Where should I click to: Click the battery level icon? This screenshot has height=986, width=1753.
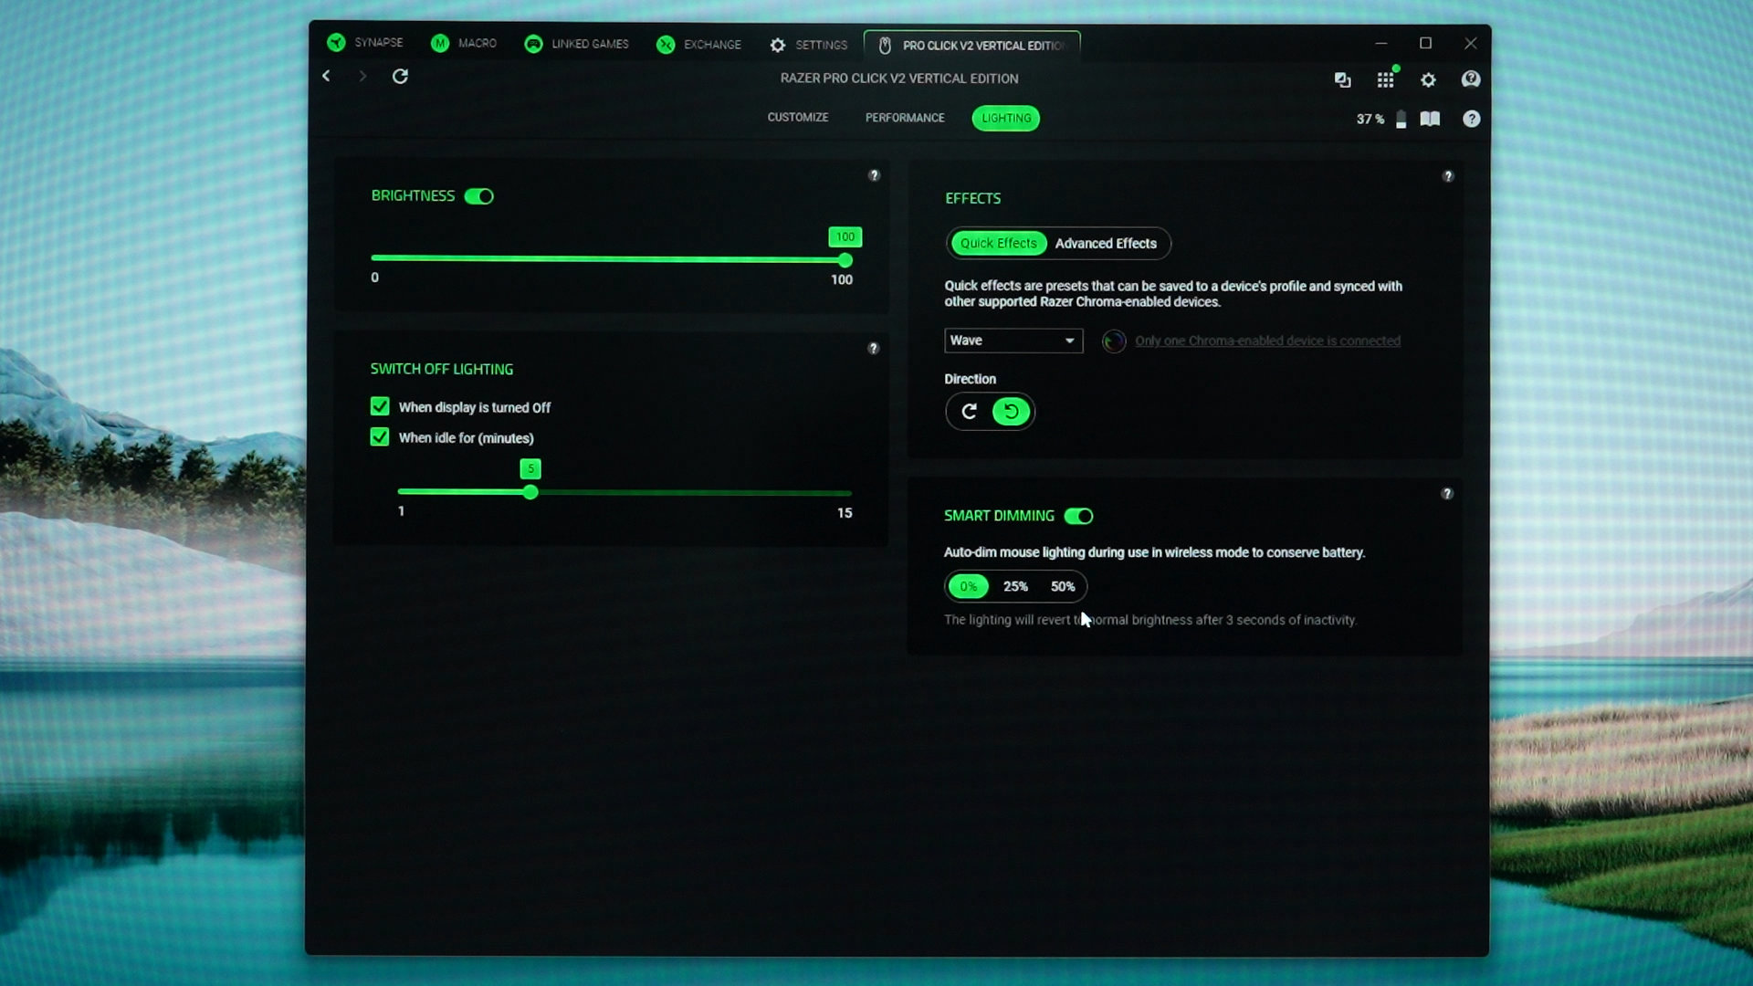click(1401, 120)
